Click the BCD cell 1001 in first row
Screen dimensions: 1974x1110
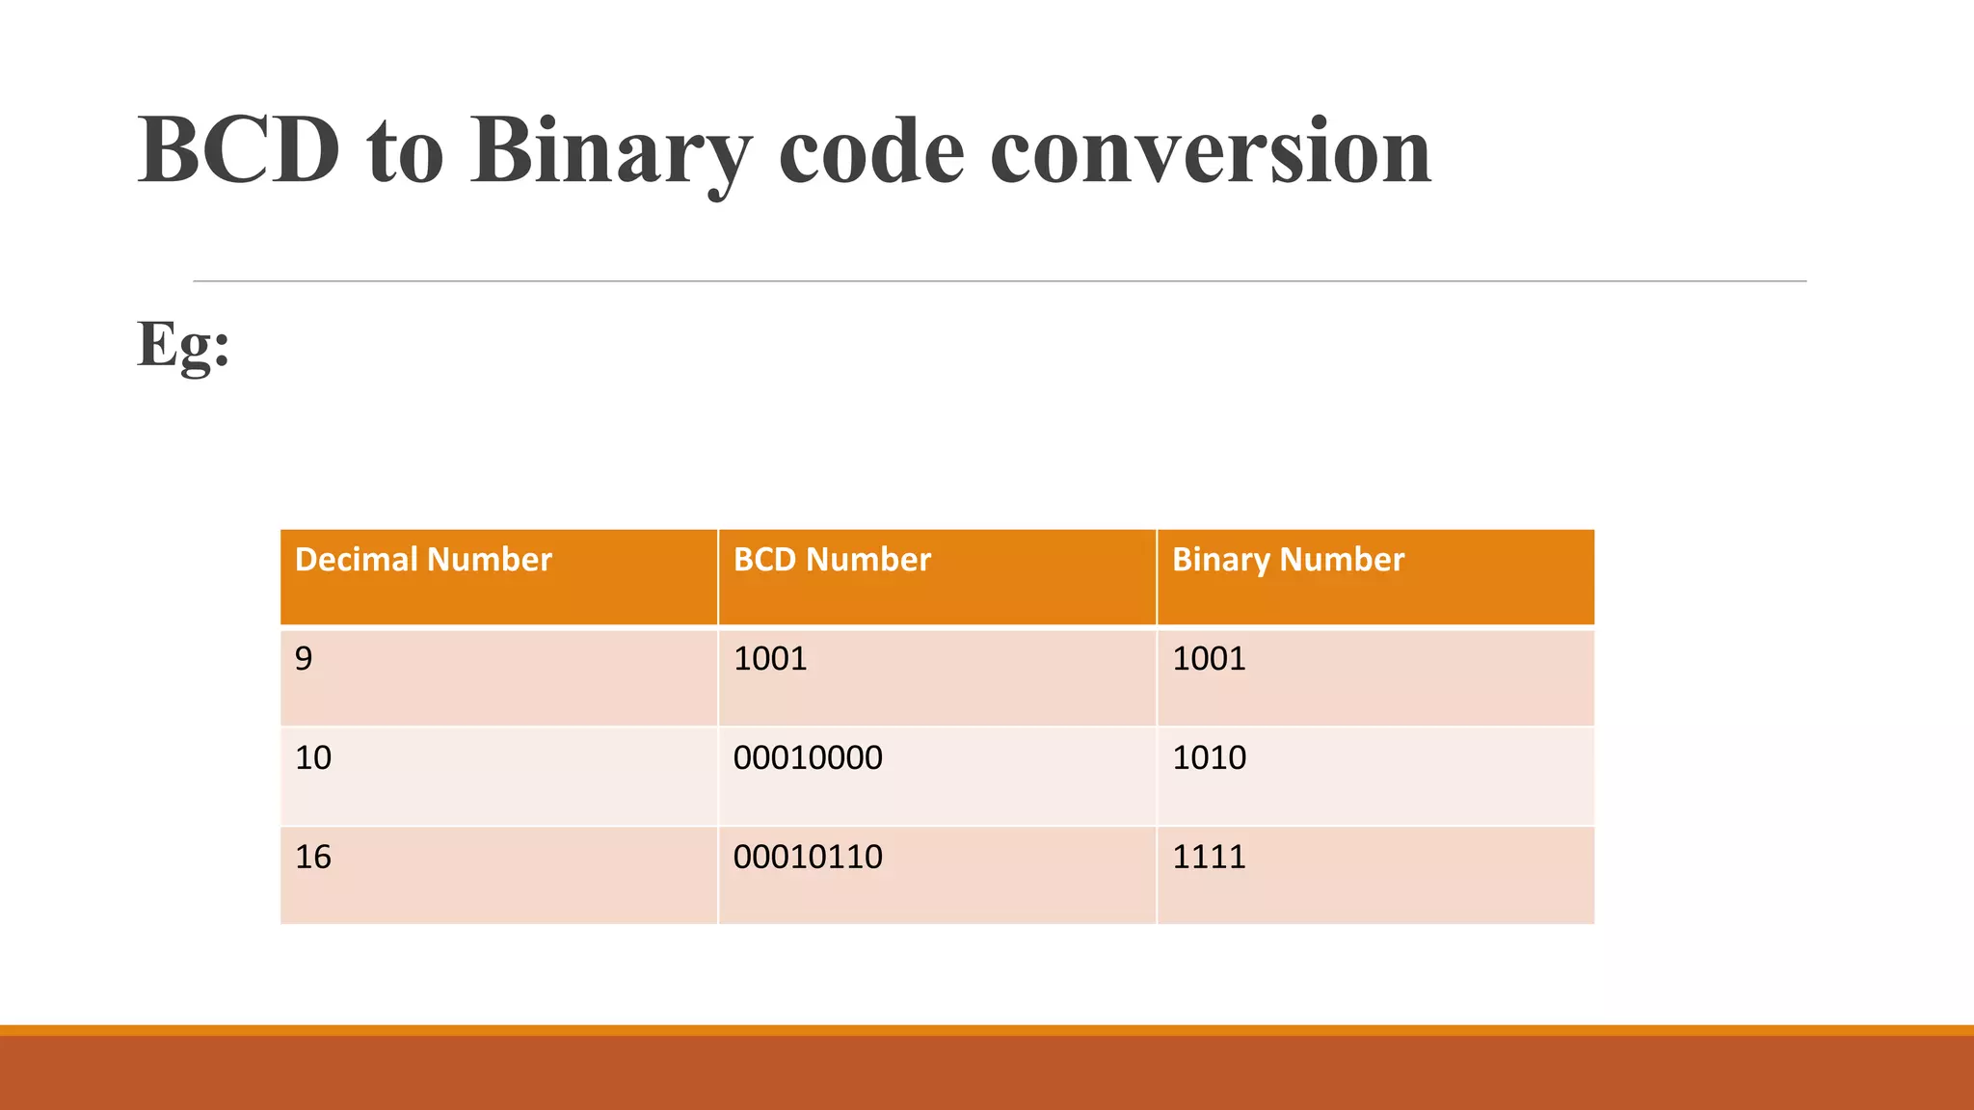[x=769, y=659]
